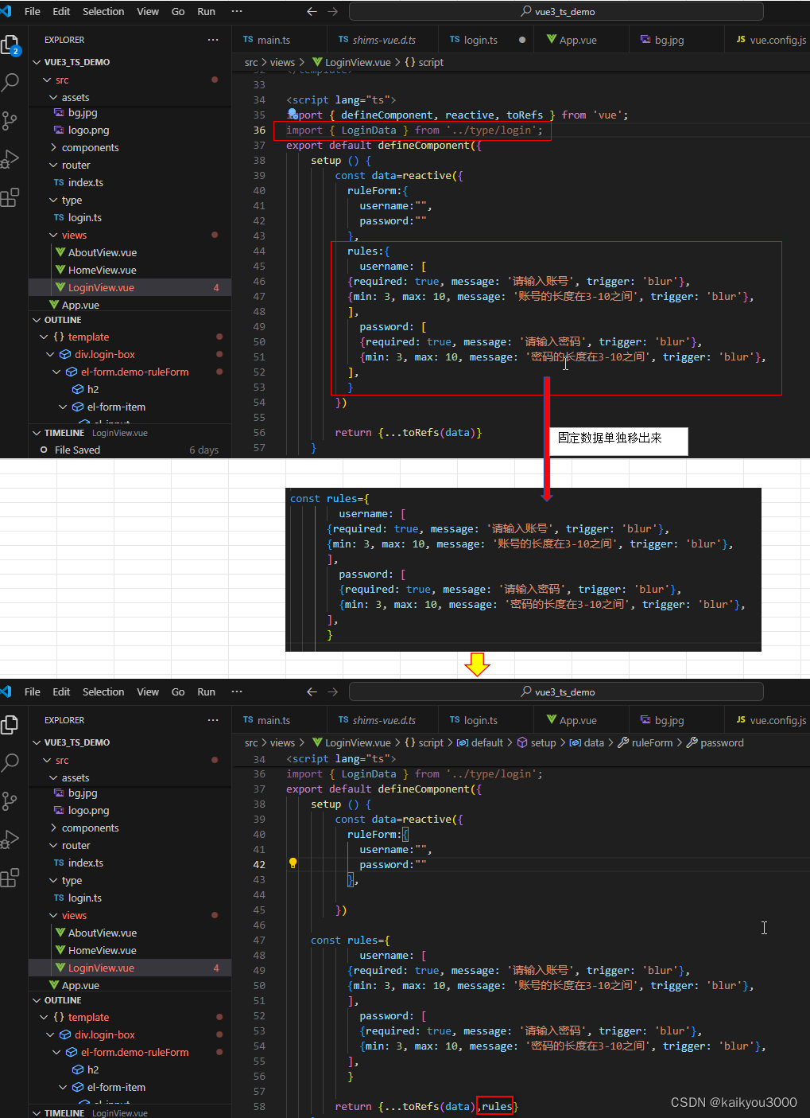This screenshot has height=1118, width=810.
Task: Click the vue3_ts_demo command center search box
Action: (x=556, y=11)
